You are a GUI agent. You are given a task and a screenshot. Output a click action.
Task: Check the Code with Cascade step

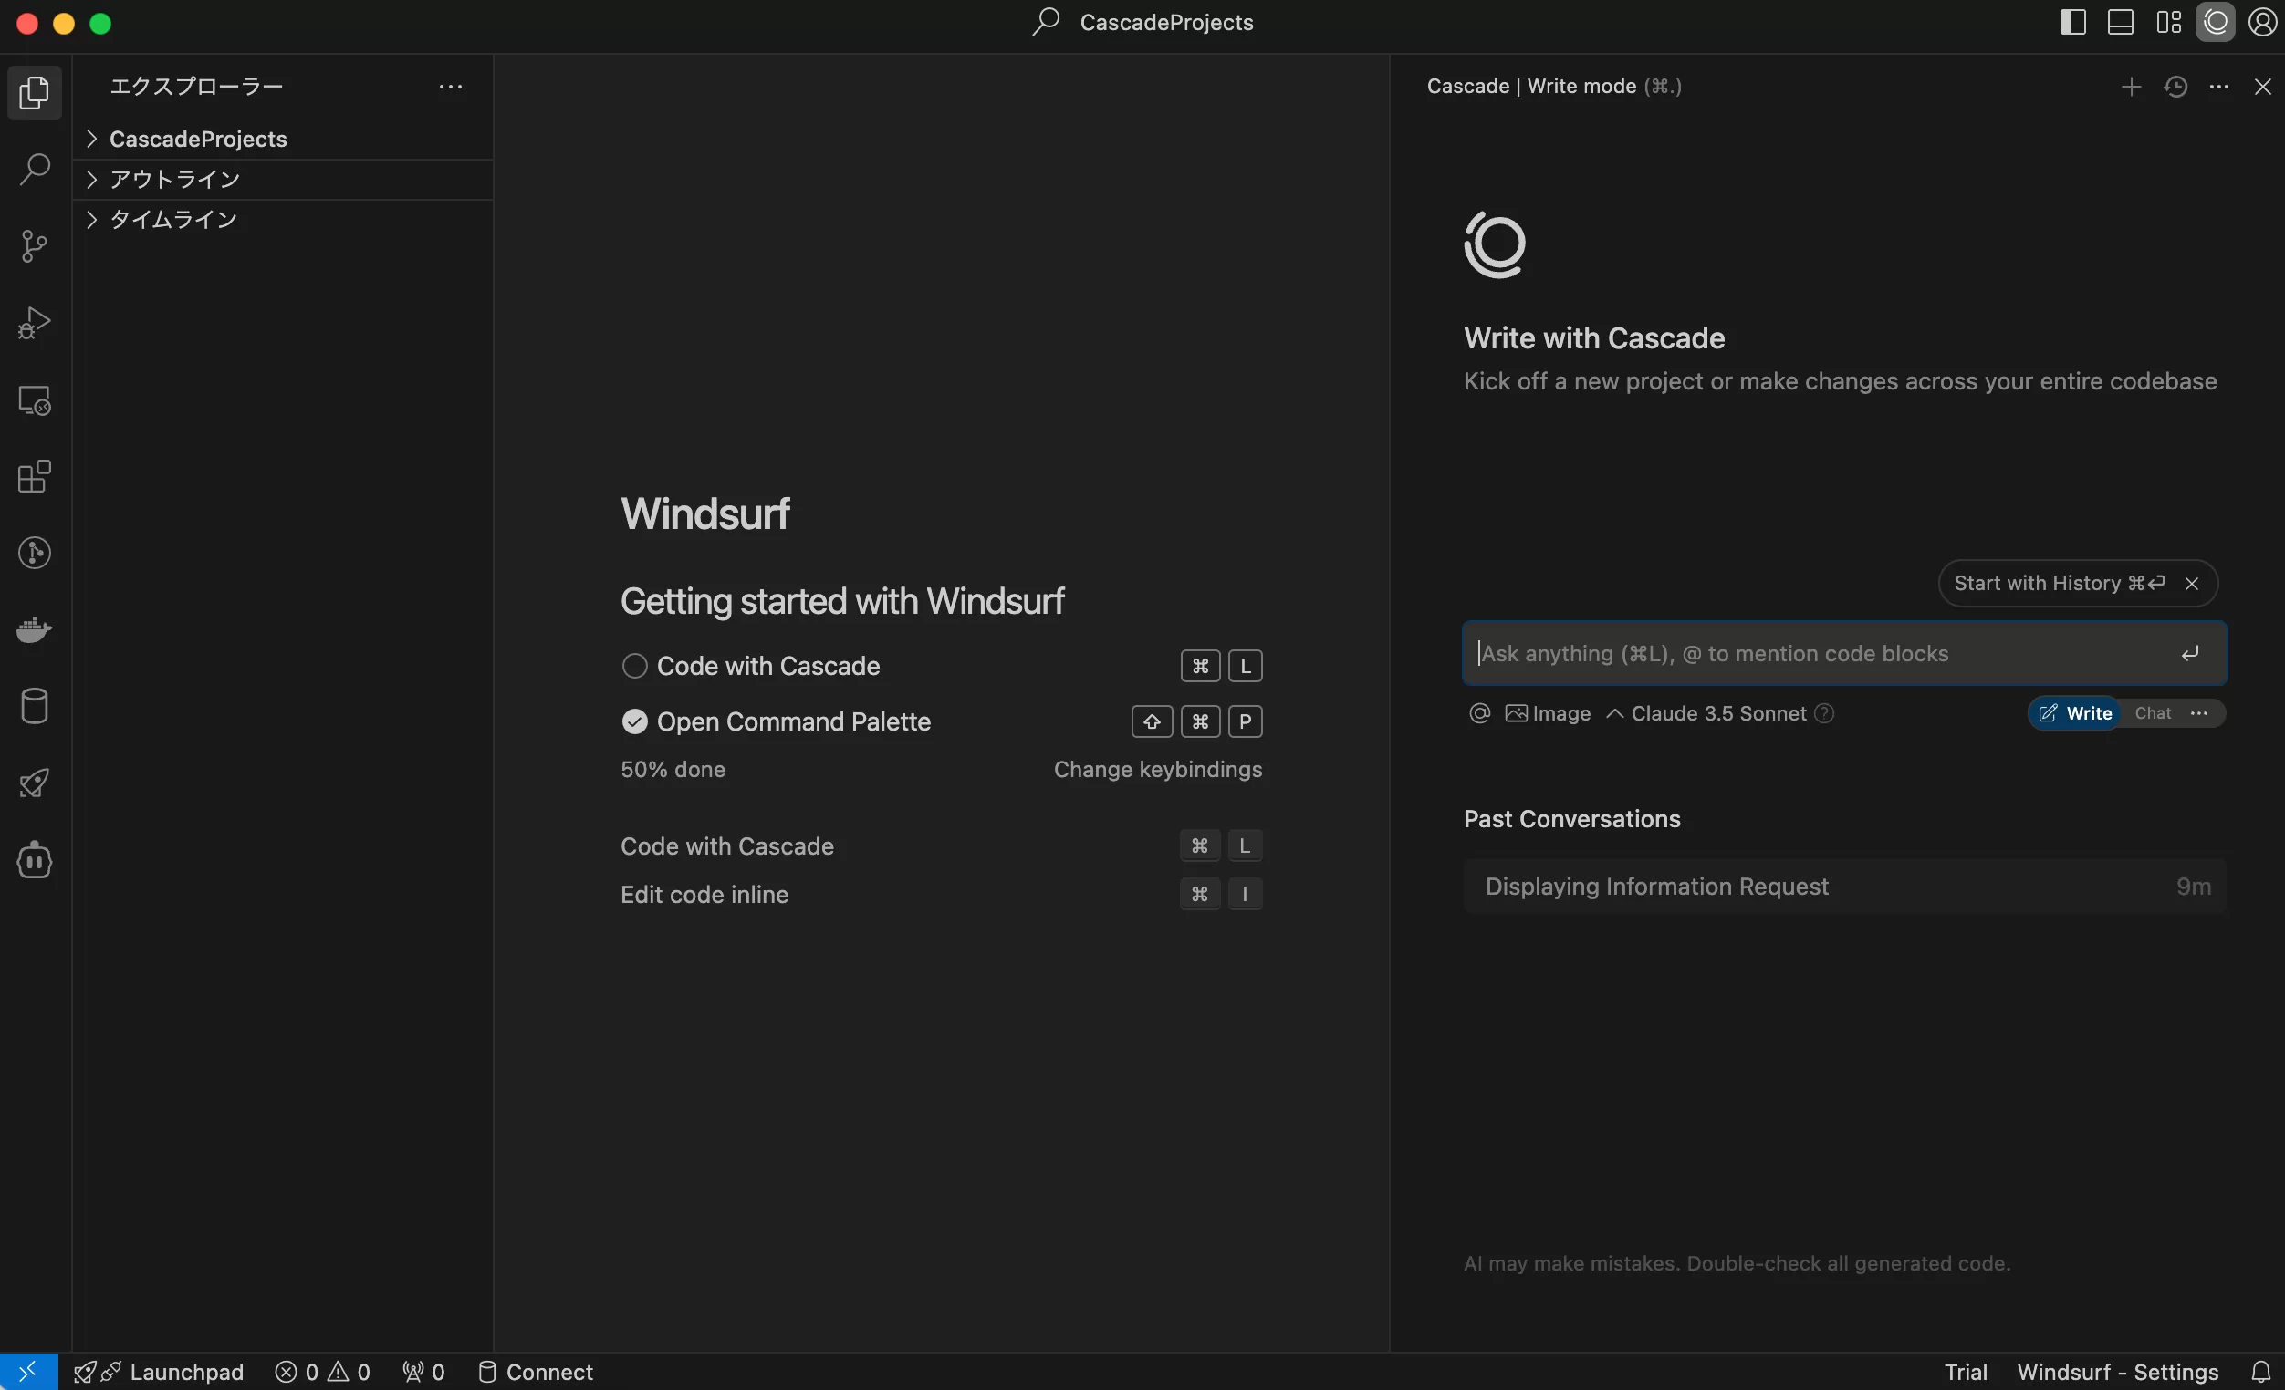[634, 665]
